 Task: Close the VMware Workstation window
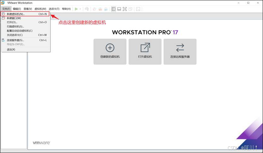pyautogui.click(x=258, y=3)
